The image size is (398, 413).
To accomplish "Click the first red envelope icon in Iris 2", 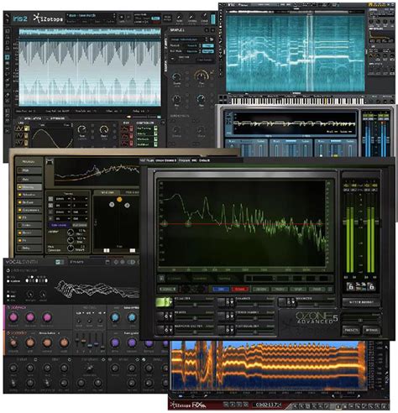I will tap(124, 128).
